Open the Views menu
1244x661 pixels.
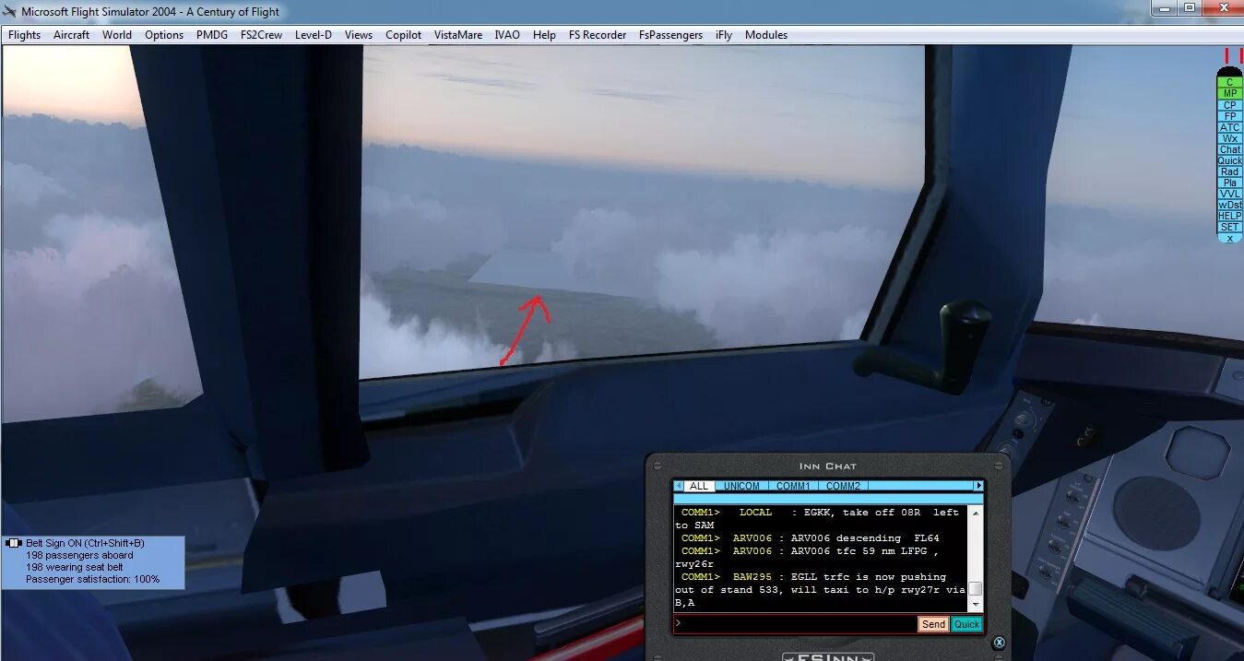(359, 35)
